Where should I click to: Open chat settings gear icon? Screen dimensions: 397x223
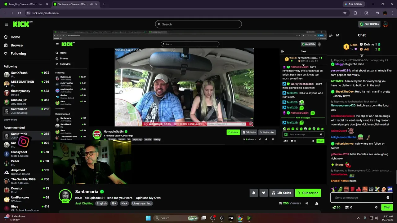click(x=376, y=208)
